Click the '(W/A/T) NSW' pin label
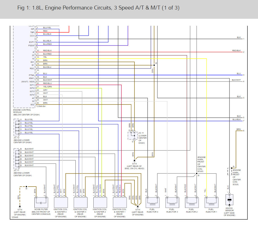Screen dimensions: 258x226 [x=28, y=82]
